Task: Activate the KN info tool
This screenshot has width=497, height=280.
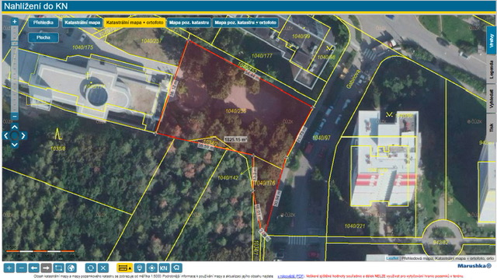Action: [164, 268]
